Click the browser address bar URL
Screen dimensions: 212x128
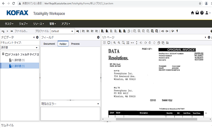pyautogui.click(x=79, y=3)
